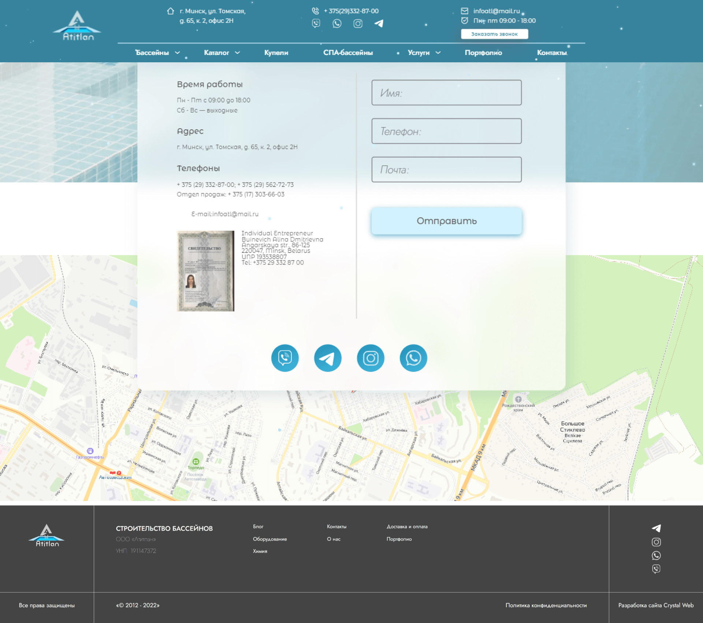
Task: Focus the Телефон input field
Action: pos(447,131)
